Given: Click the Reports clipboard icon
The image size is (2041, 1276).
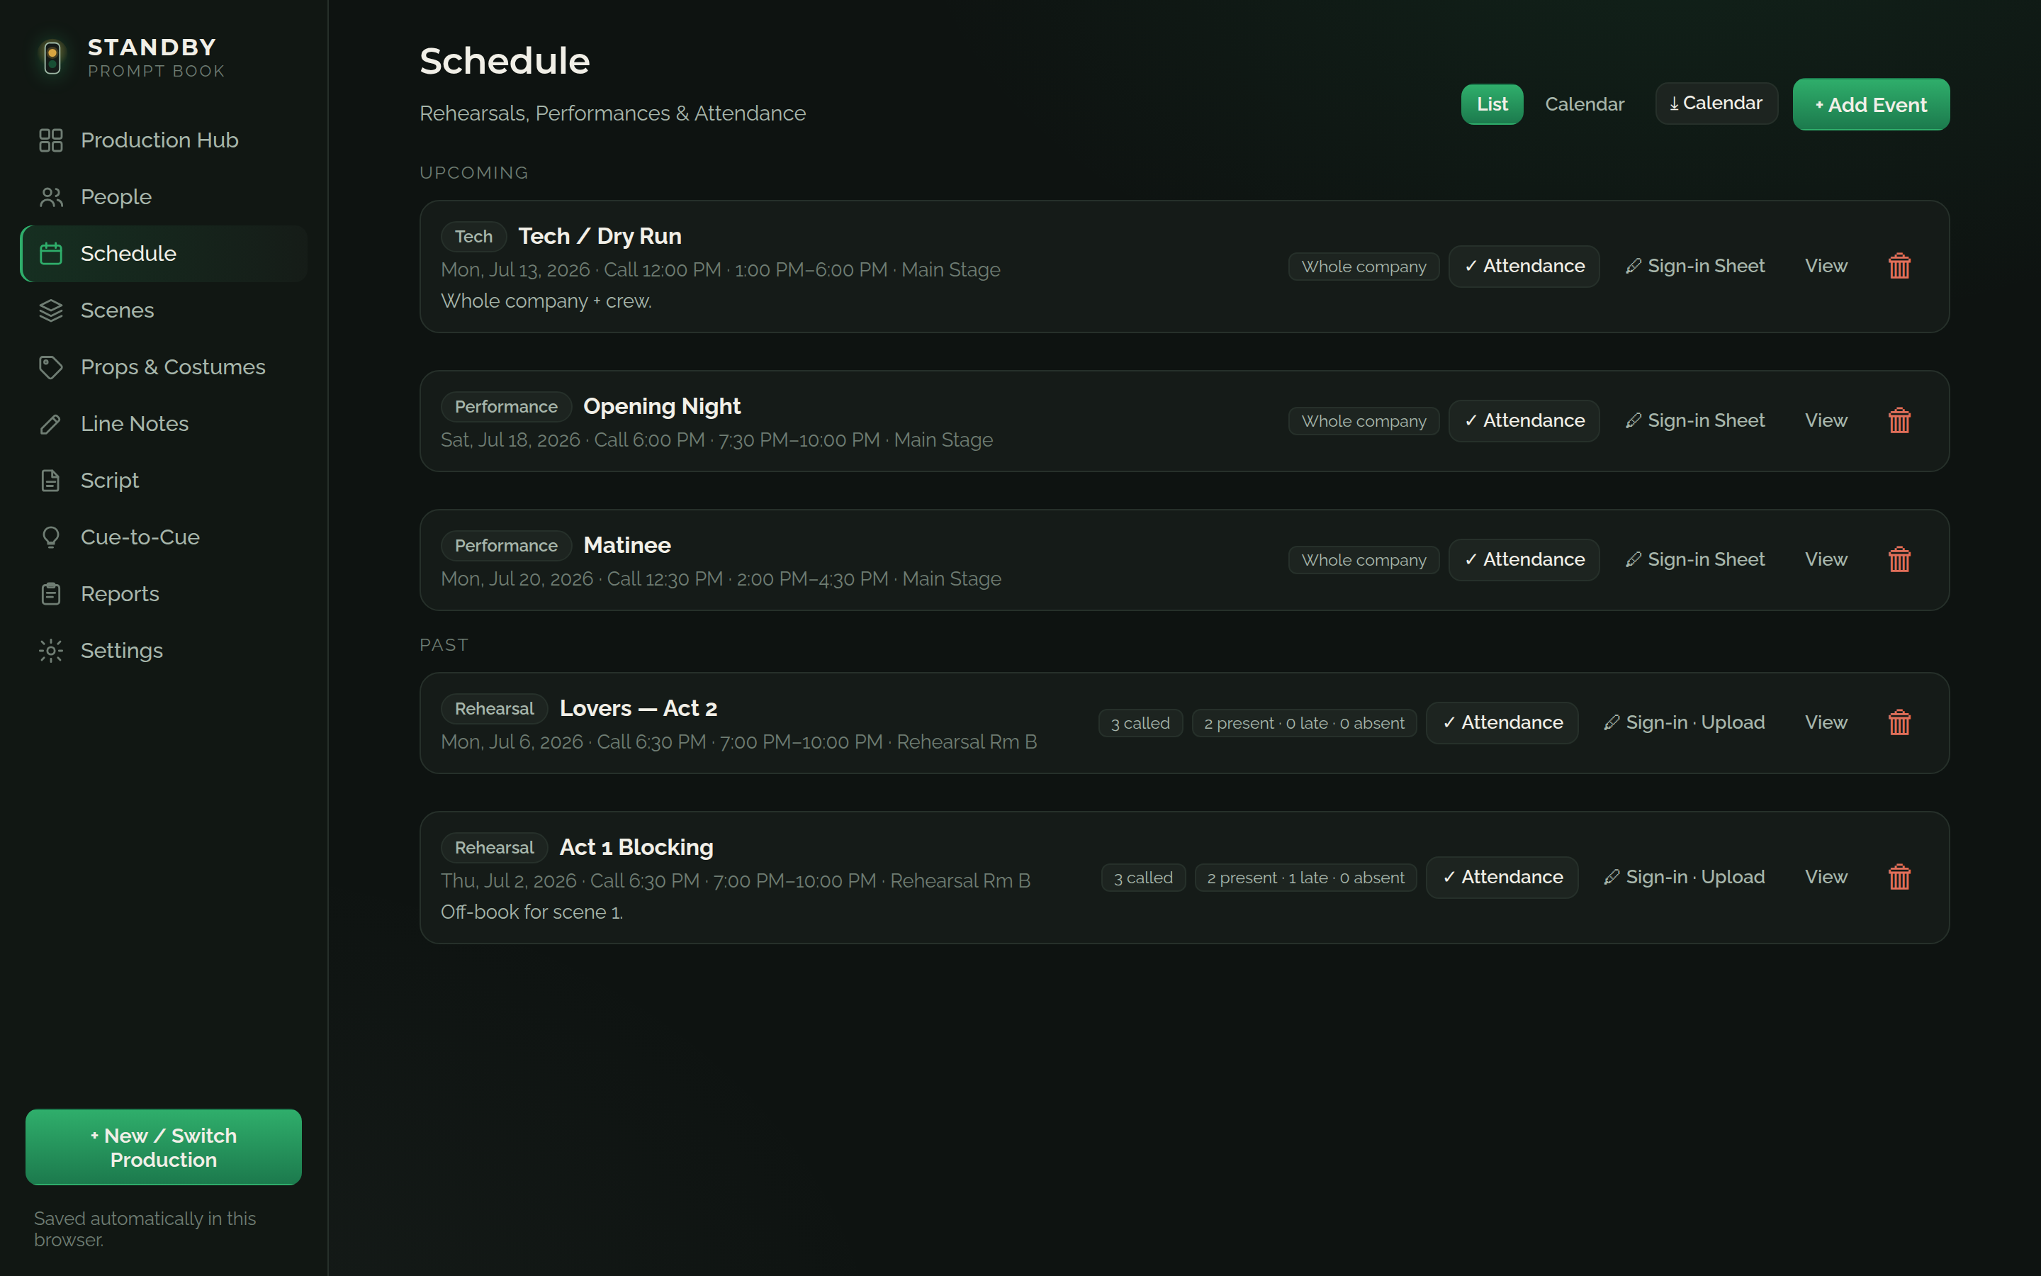Looking at the screenshot, I should [x=50, y=594].
